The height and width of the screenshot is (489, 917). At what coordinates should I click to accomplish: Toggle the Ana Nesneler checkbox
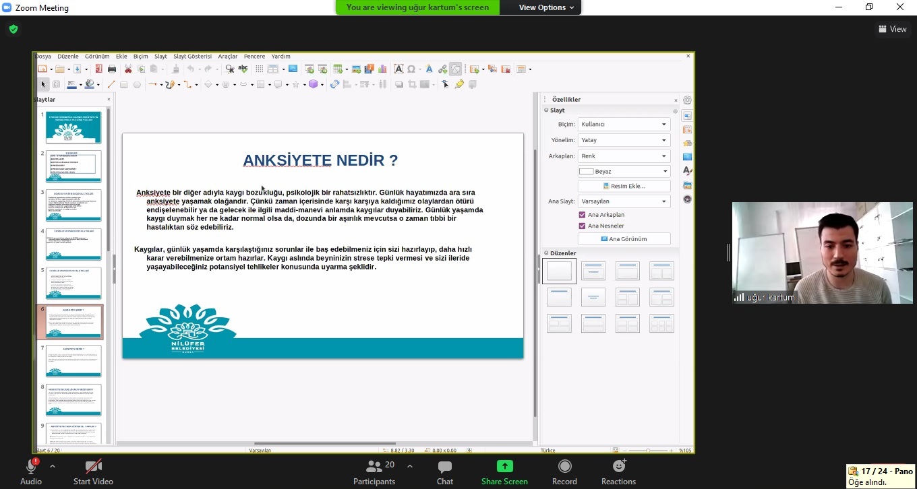point(582,226)
